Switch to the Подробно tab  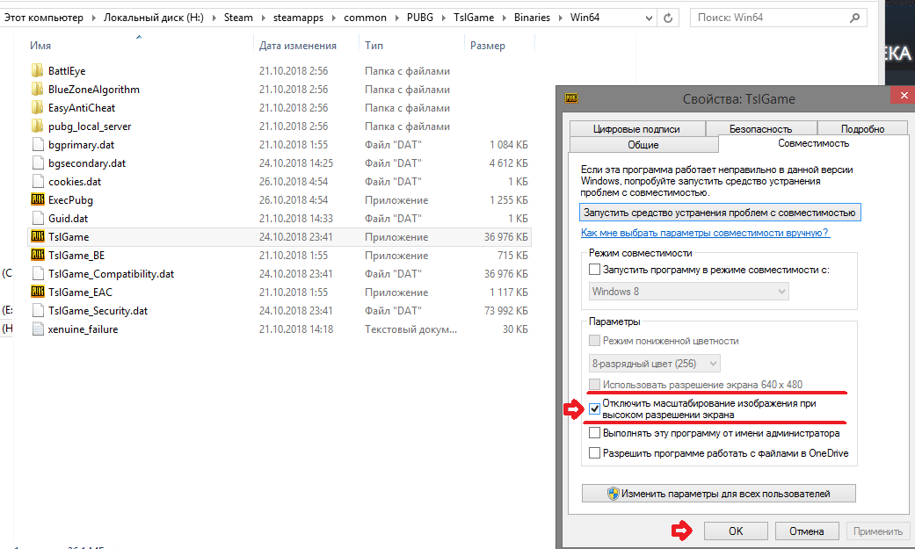pos(862,129)
